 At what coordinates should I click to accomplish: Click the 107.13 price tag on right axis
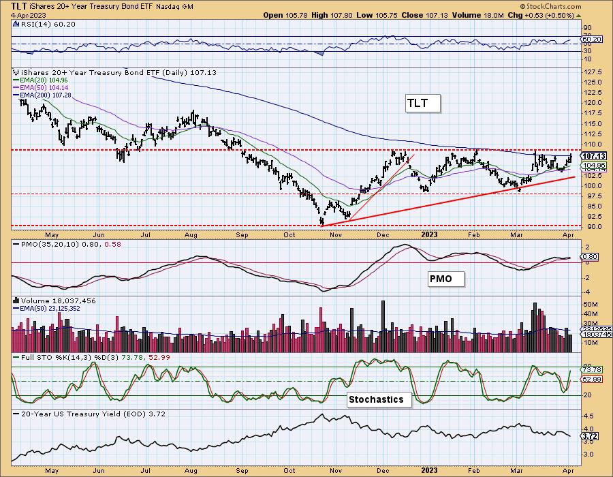click(594, 156)
